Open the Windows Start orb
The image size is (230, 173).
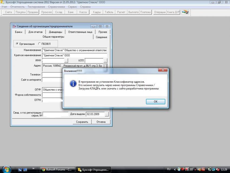[x=6, y=169]
